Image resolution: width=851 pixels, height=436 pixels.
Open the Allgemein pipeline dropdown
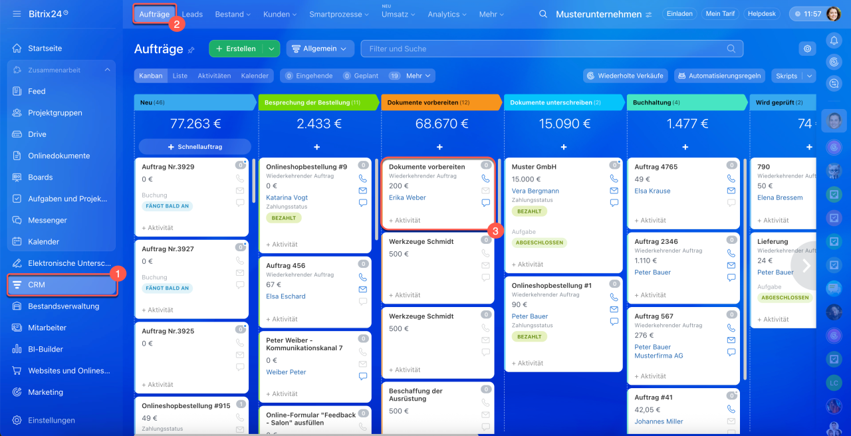pyautogui.click(x=320, y=49)
